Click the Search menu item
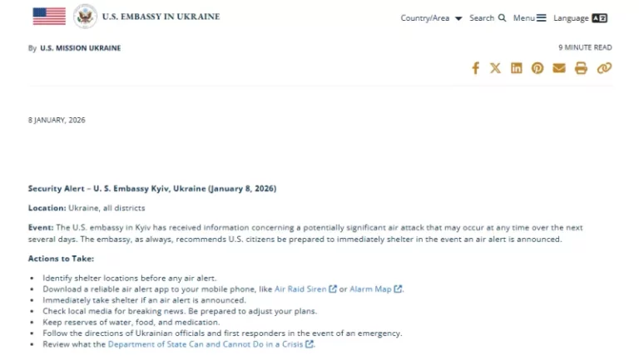 click(x=482, y=17)
